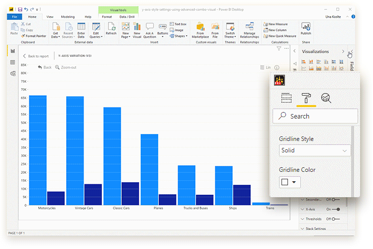Open Manage Relationships

pos(250,30)
